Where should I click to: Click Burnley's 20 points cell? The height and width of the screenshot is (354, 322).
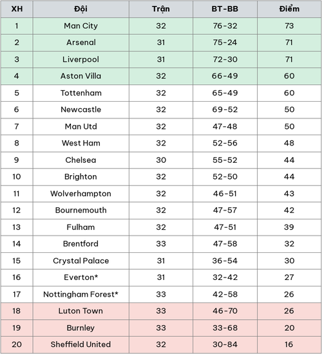pos(289,328)
